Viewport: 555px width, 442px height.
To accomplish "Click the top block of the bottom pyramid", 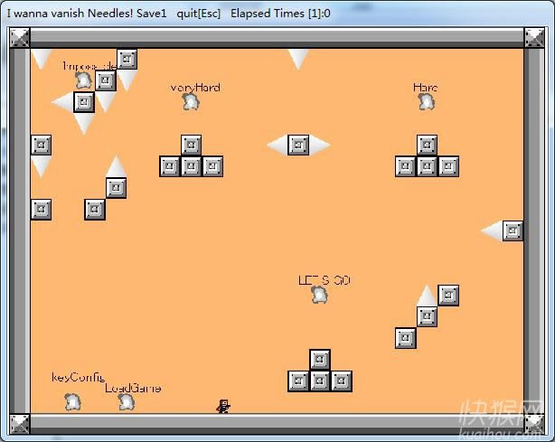I will pyautogui.click(x=319, y=360).
